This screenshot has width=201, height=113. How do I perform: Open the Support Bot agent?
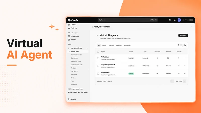(105, 73)
